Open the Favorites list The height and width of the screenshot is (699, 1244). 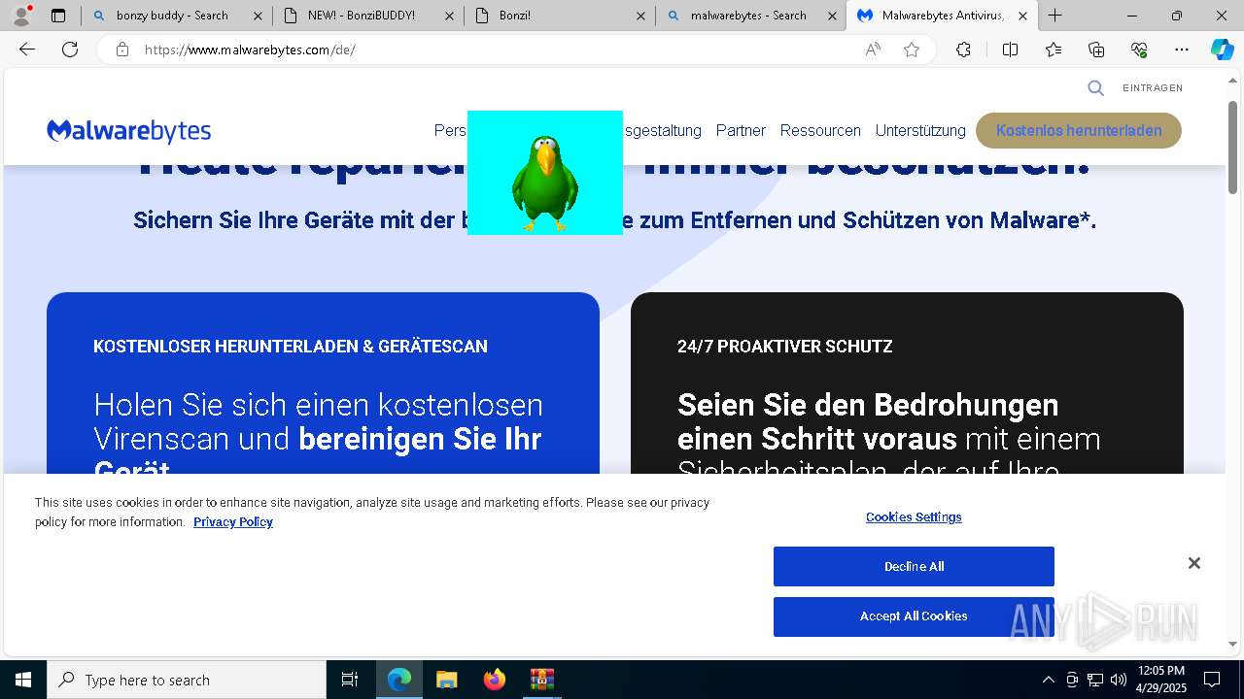(1054, 50)
